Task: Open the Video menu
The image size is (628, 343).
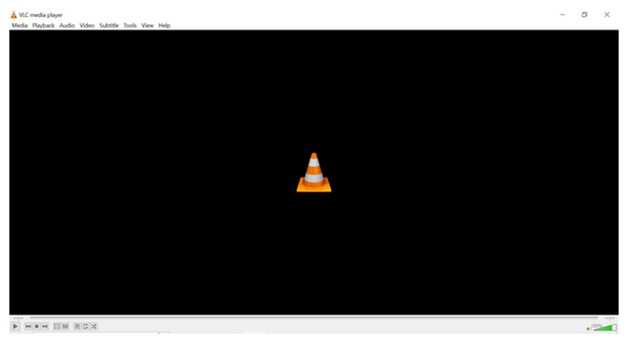Action: click(x=87, y=25)
